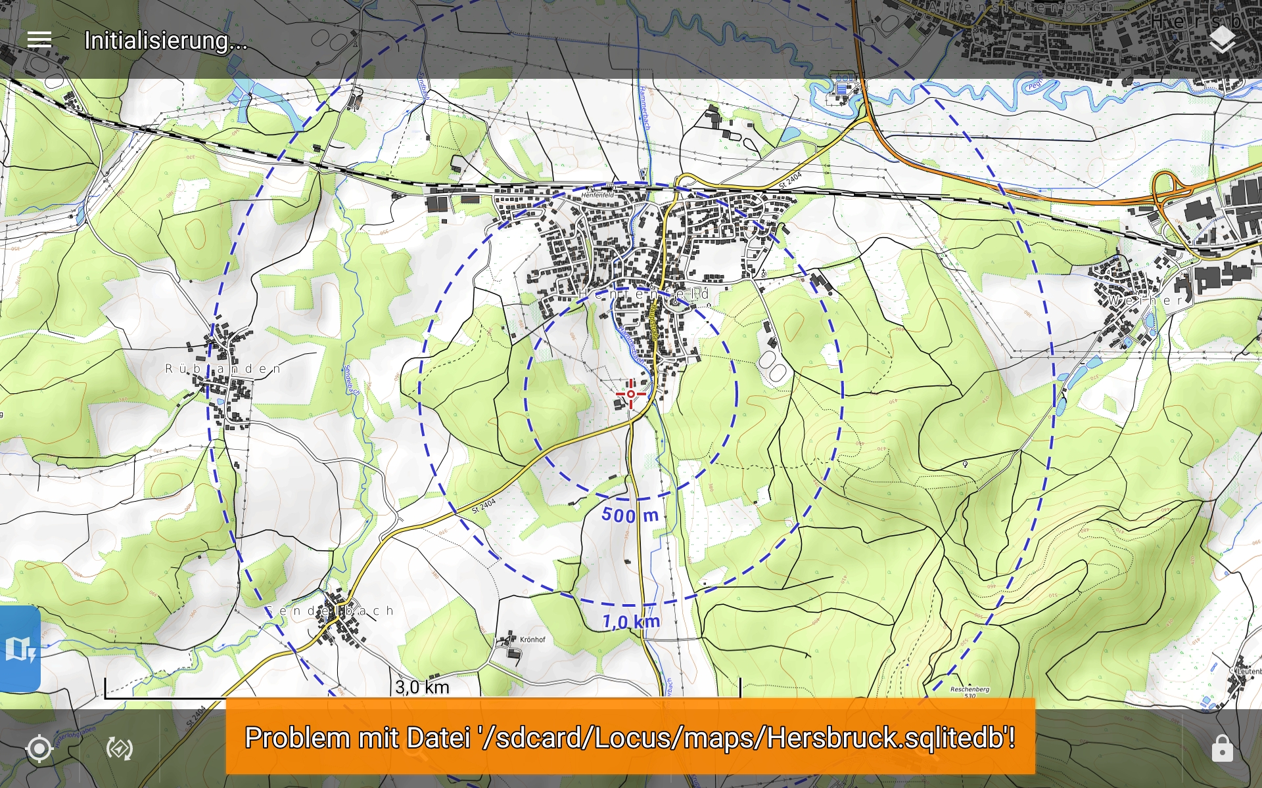This screenshot has height=788, width=1262.
Task: Toggle the screen lock padlock icon
Action: click(1222, 749)
